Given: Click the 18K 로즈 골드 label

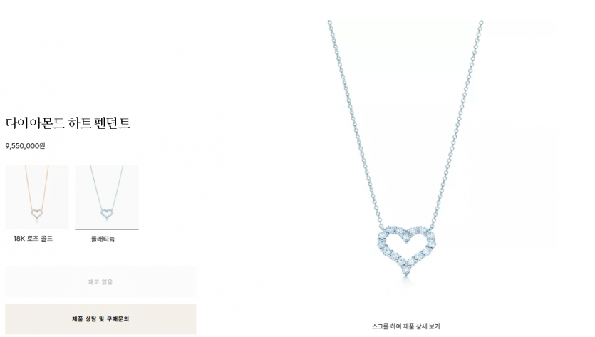Looking at the screenshot, I should coord(33,239).
